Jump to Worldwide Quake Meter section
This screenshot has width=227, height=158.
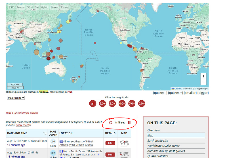163,146
